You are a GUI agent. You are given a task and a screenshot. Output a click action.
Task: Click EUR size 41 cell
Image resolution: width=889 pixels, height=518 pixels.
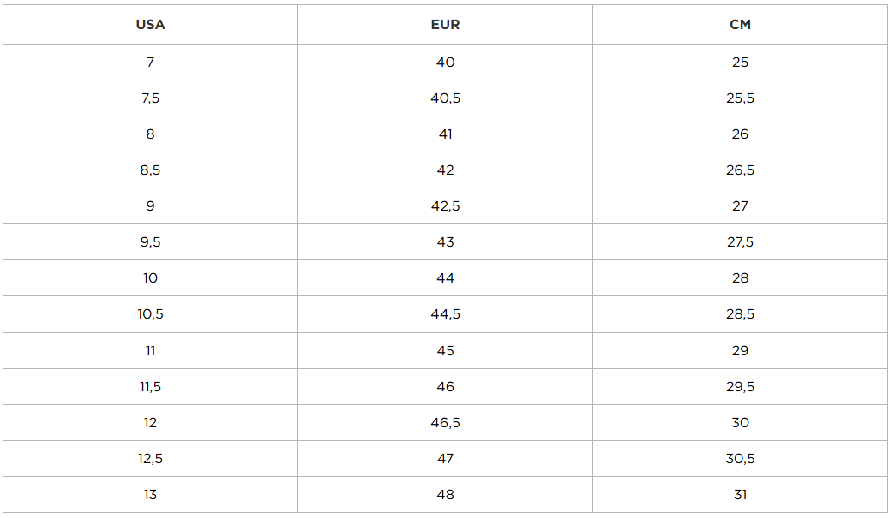(x=445, y=134)
